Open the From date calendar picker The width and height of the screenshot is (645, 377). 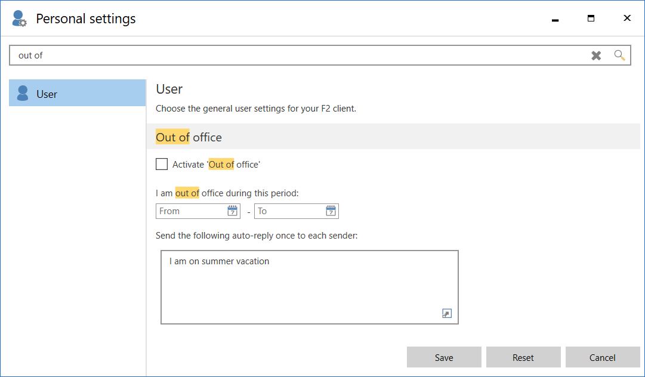point(233,211)
